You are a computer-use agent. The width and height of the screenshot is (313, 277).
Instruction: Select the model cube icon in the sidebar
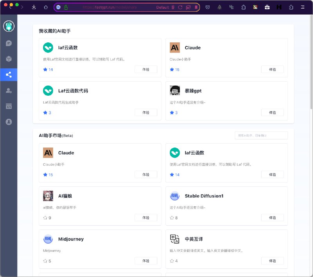pyautogui.click(x=9, y=59)
